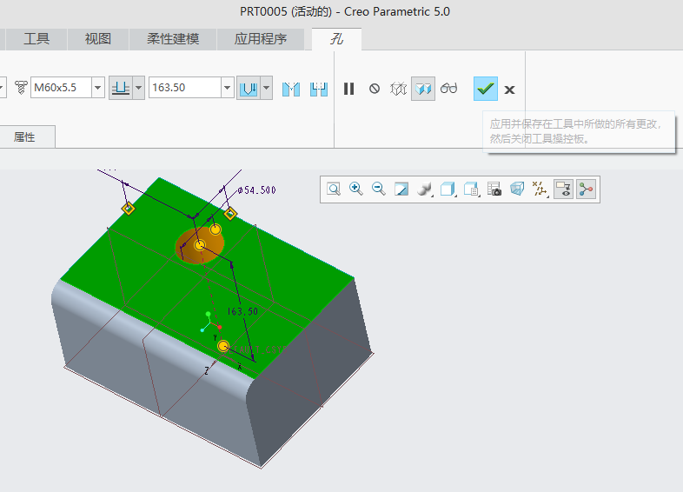Open the M60x5.5 thread size dropdown

pyautogui.click(x=98, y=88)
